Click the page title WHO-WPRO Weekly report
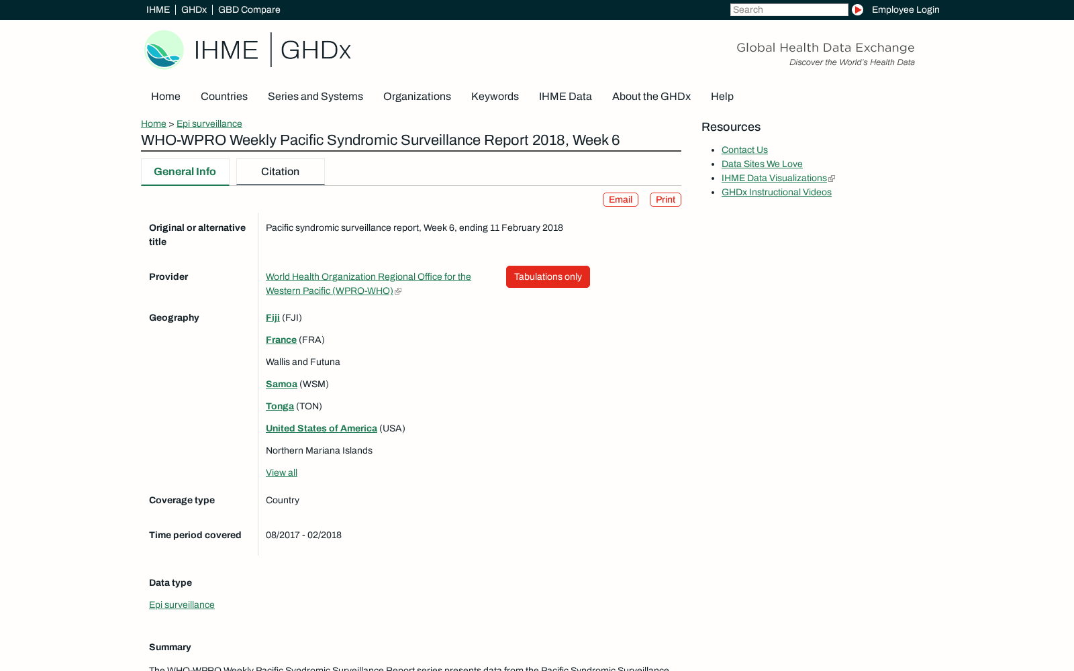This screenshot has height=671, width=1074. tap(380, 140)
